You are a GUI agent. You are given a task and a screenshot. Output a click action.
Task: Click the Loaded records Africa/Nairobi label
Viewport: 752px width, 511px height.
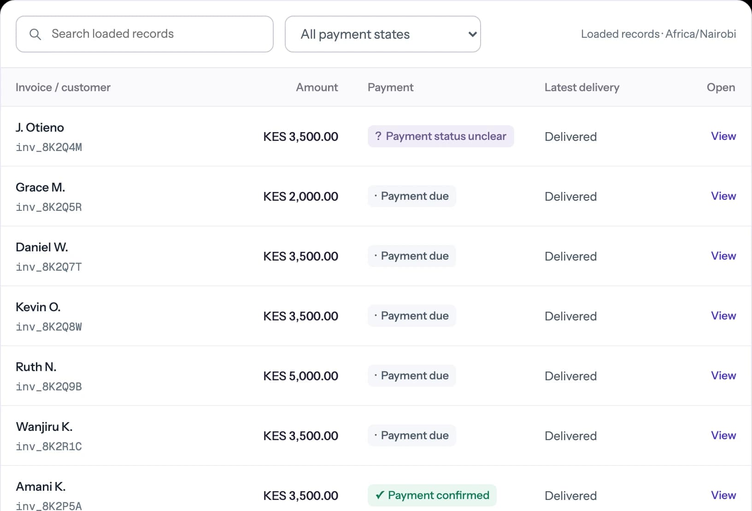point(658,34)
